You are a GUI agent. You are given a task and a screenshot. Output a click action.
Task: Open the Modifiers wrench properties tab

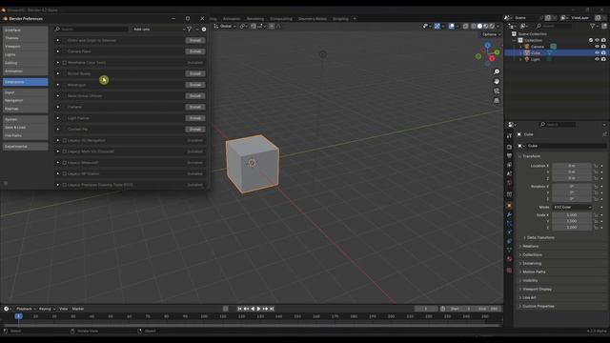pyautogui.click(x=509, y=214)
